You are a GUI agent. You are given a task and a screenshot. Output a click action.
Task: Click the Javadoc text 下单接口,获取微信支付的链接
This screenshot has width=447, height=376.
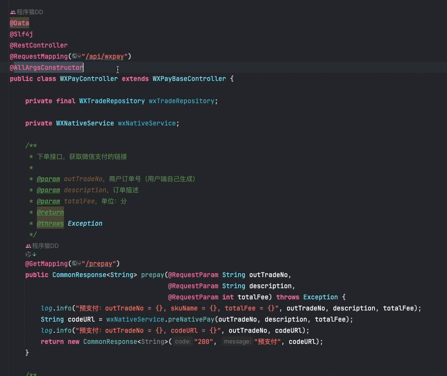(x=82, y=157)
